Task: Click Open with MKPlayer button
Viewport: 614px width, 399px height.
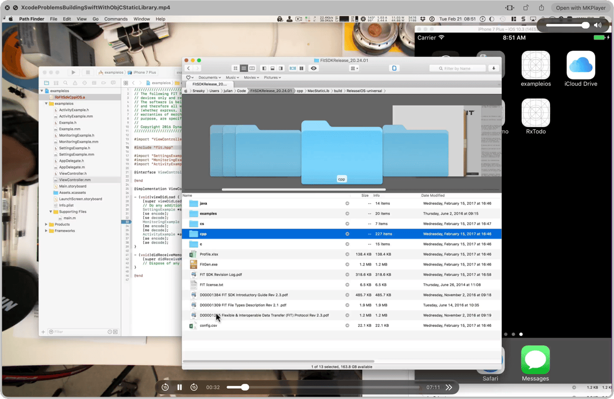Action: [x=580, y=8]
